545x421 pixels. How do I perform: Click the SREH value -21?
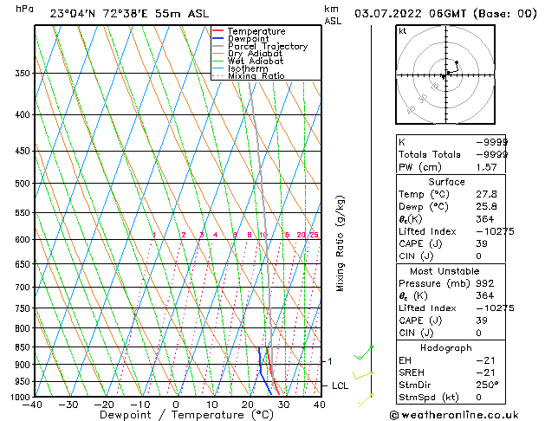(x=485, y=372)
